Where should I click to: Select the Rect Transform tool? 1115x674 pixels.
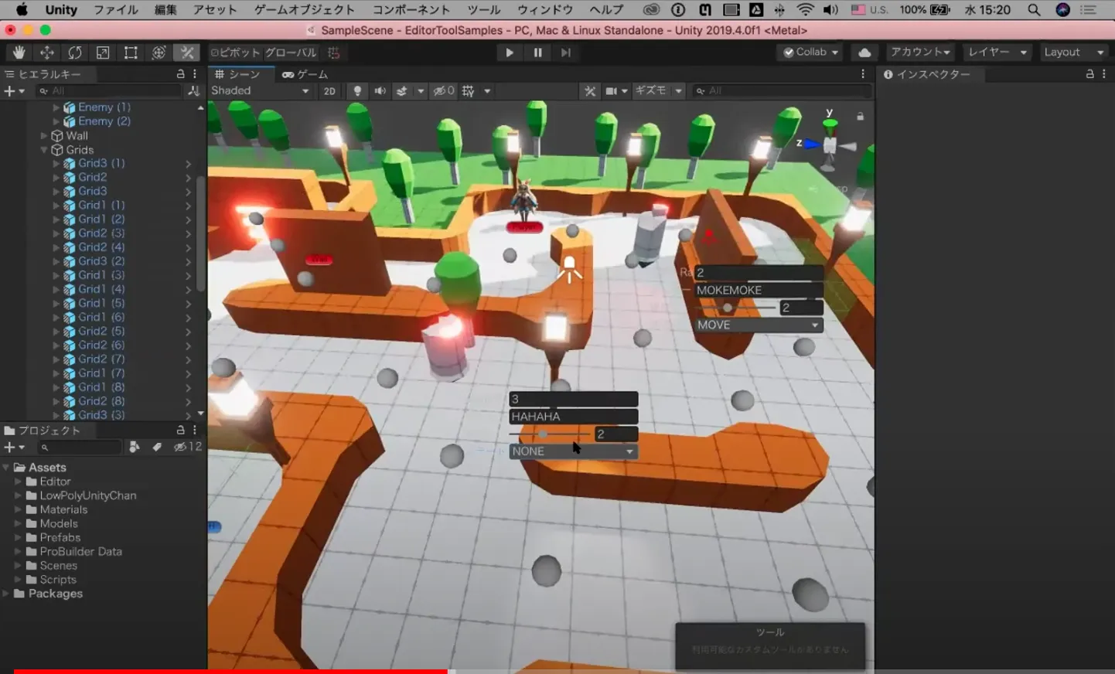[x=130, y=52]
